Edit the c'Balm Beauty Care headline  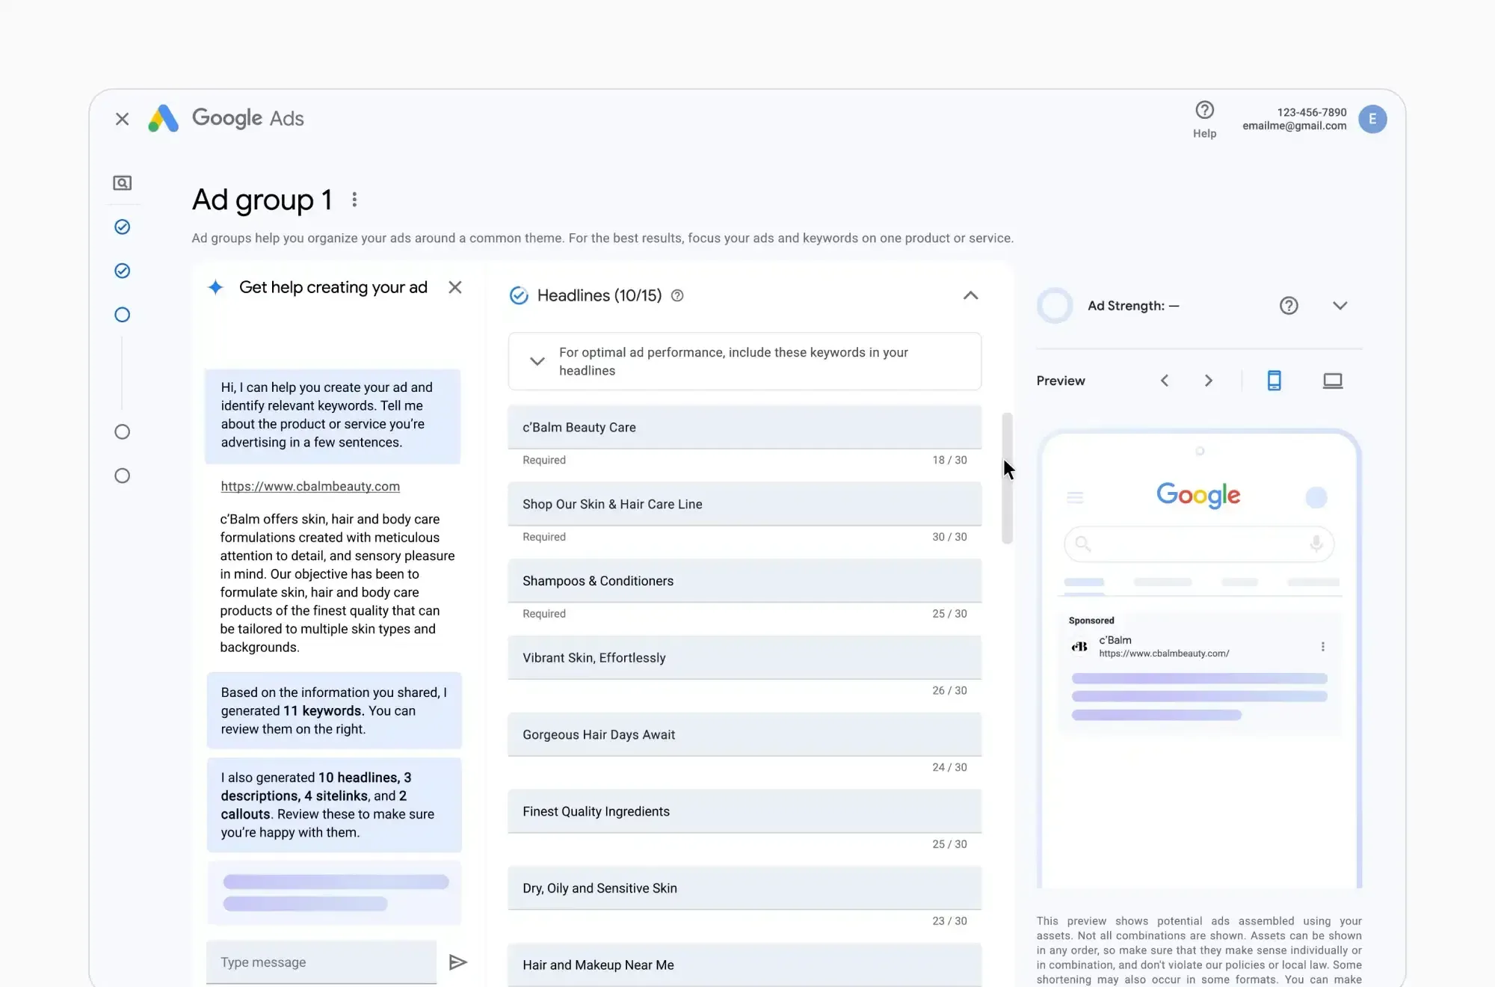745,428
